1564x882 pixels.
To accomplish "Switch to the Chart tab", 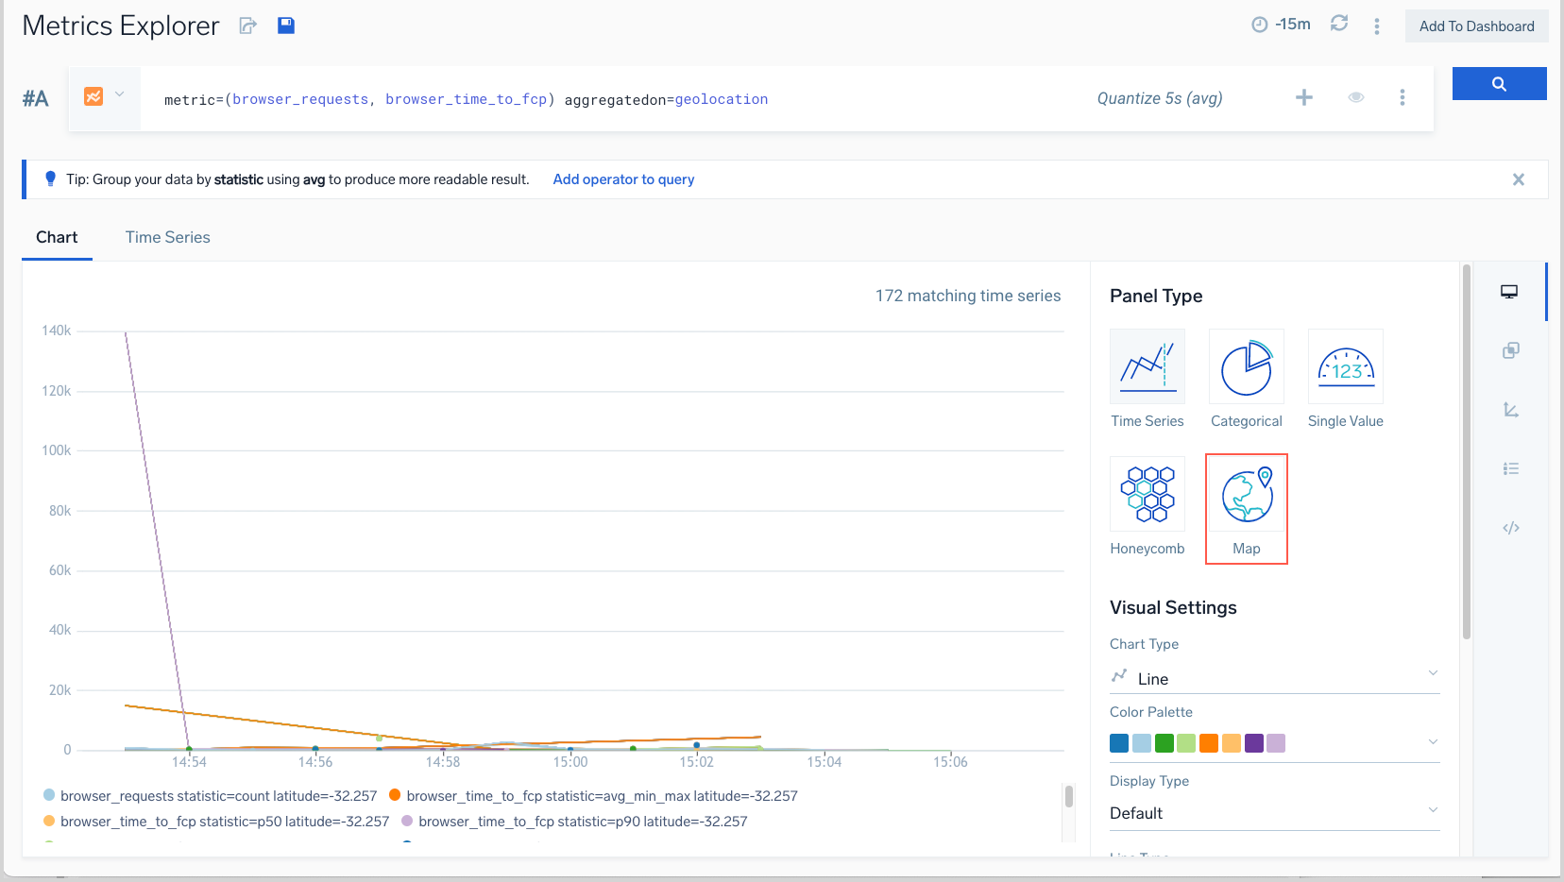I will [x=57, y=237].
